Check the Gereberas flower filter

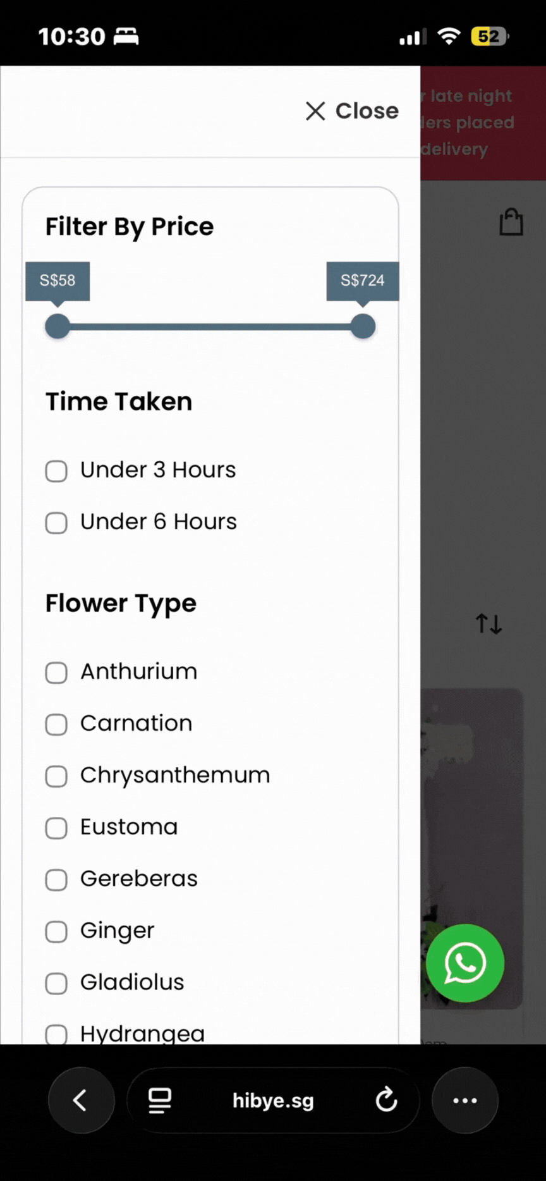coord(56,879)
